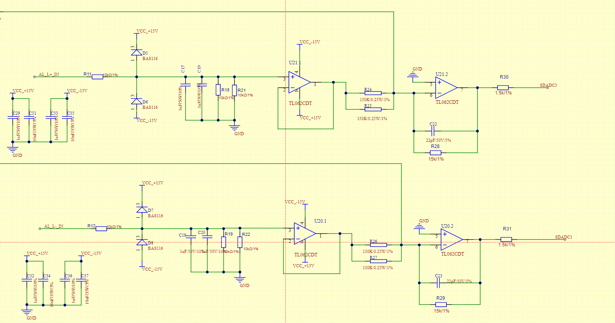The height and width of the screenshot is (323, 615).
Task: Select 15k/1% value under R28
Action: 436,159
